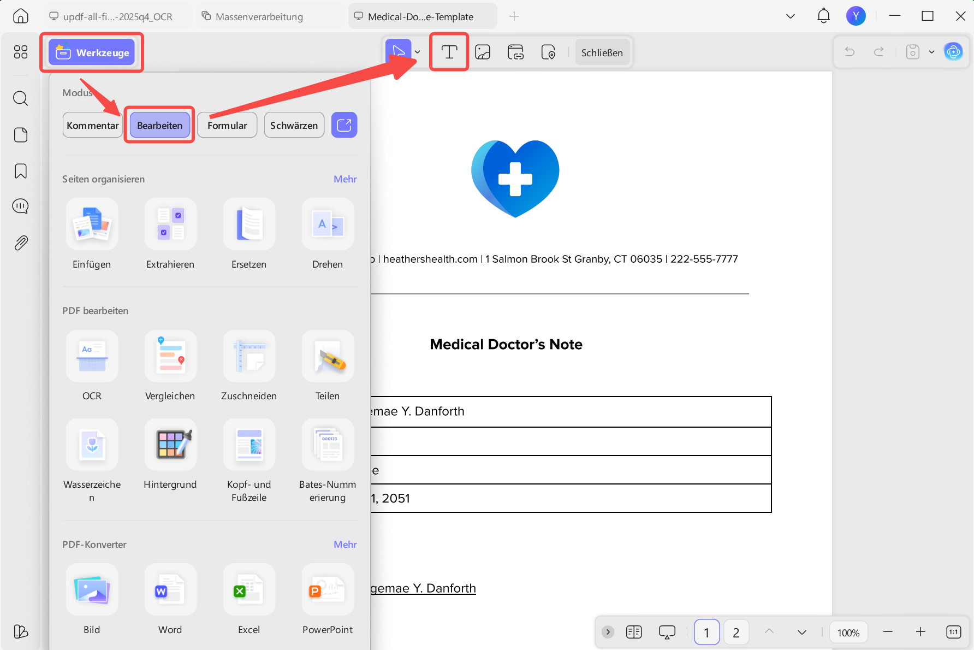Expand the save options dropdown arrow
Screen dimensions: 974x650
(x=931, y=52)
